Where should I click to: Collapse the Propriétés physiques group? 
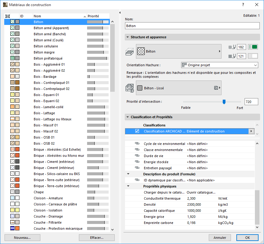(x=128, y=186)
